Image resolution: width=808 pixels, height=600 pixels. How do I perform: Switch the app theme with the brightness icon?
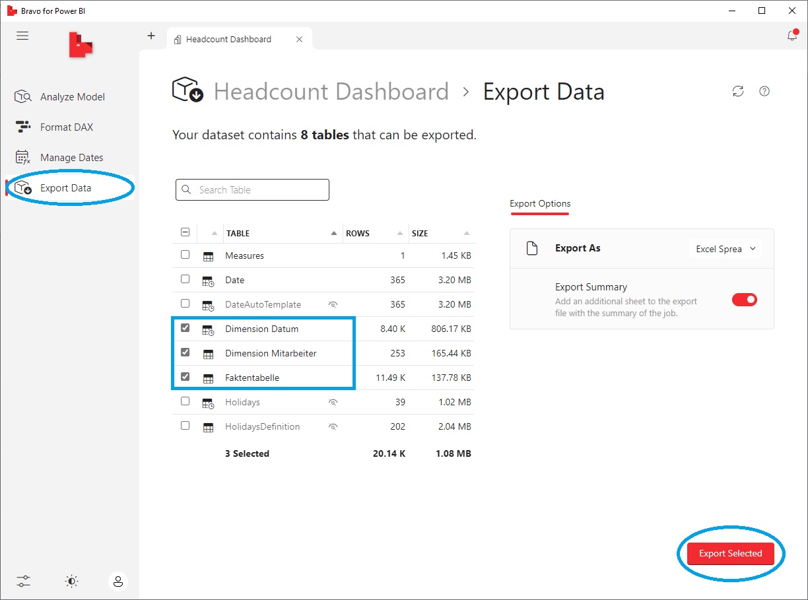71,582
